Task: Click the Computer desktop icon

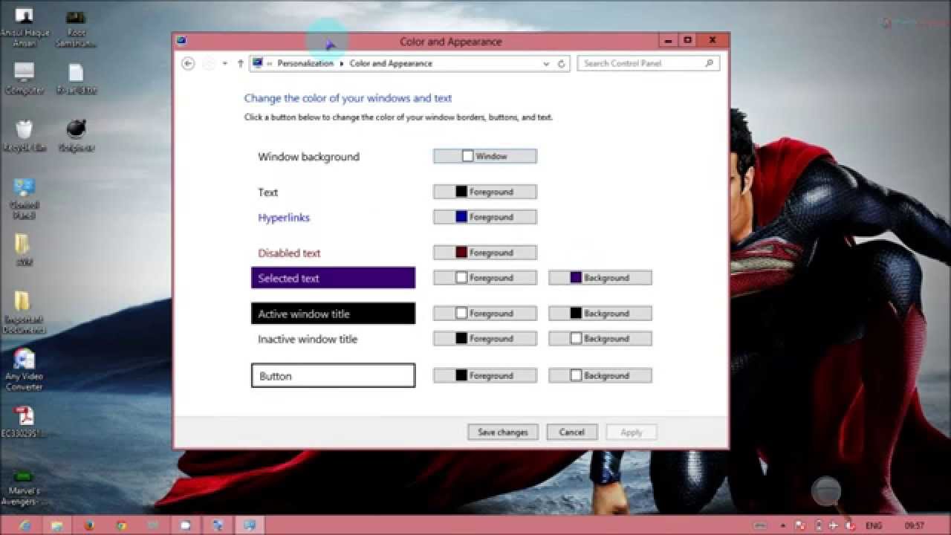Action: click(x=25, y=79)
